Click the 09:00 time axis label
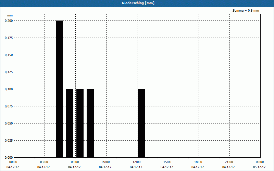Screen dimensions: 274x171 [106, 162]
